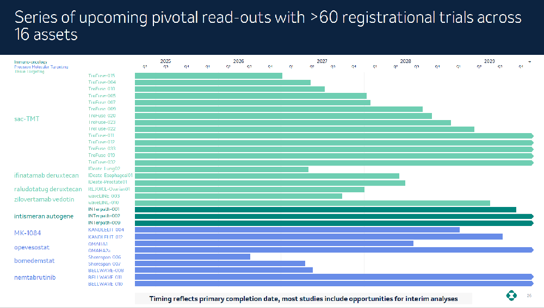Viewport: 544px width, 308px height.
Task: Select the Shorespan-006 timeline bar
Action: pos(192,256)
